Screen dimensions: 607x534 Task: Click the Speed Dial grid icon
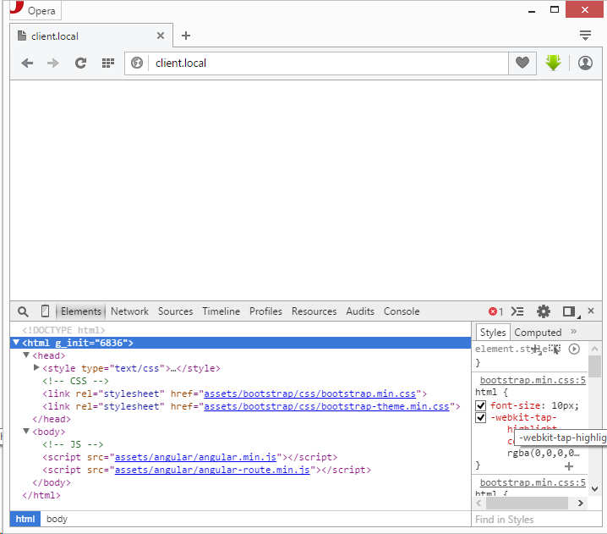tap(107, 63)
